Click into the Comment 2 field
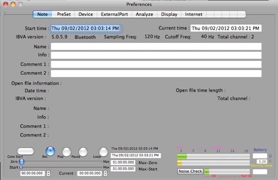Screen dimensions: 278x180 [156, 74]
